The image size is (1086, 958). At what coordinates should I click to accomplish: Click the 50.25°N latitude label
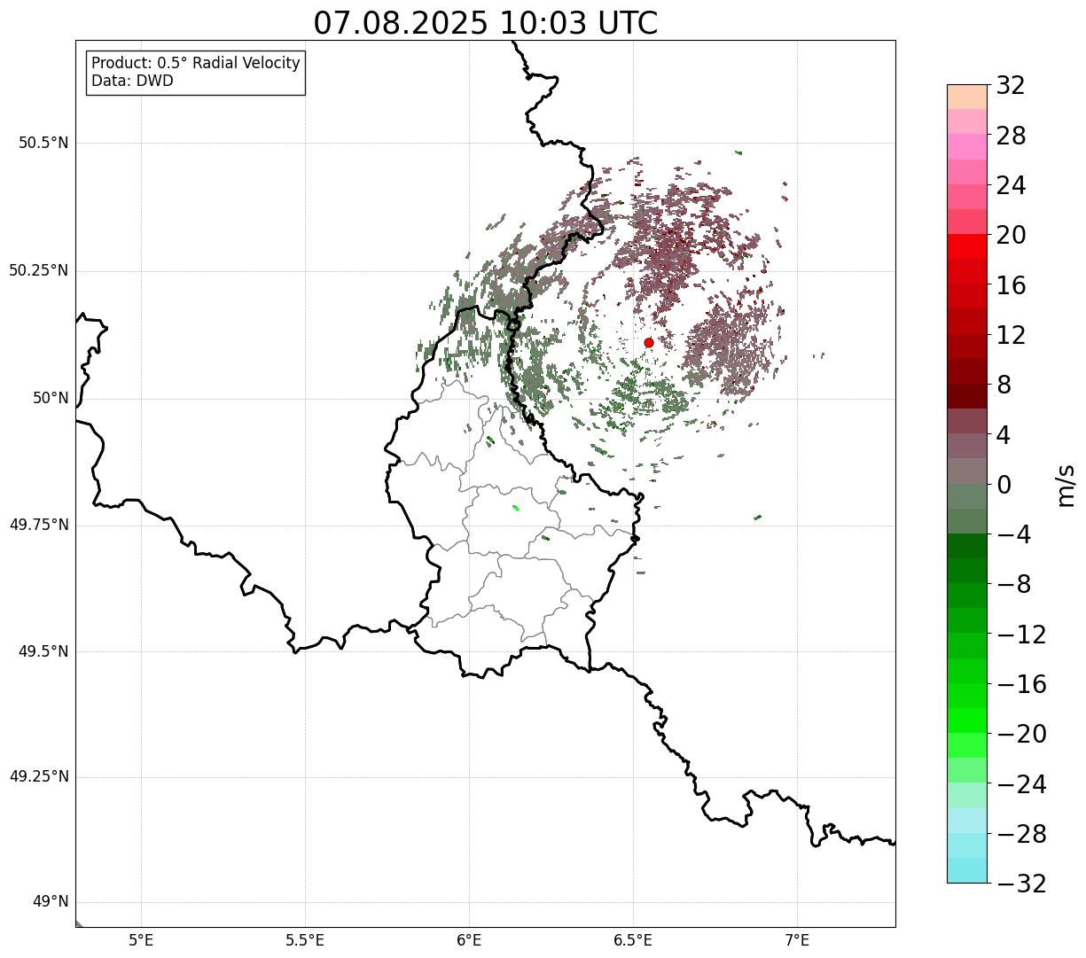click(x=39, y=270)
